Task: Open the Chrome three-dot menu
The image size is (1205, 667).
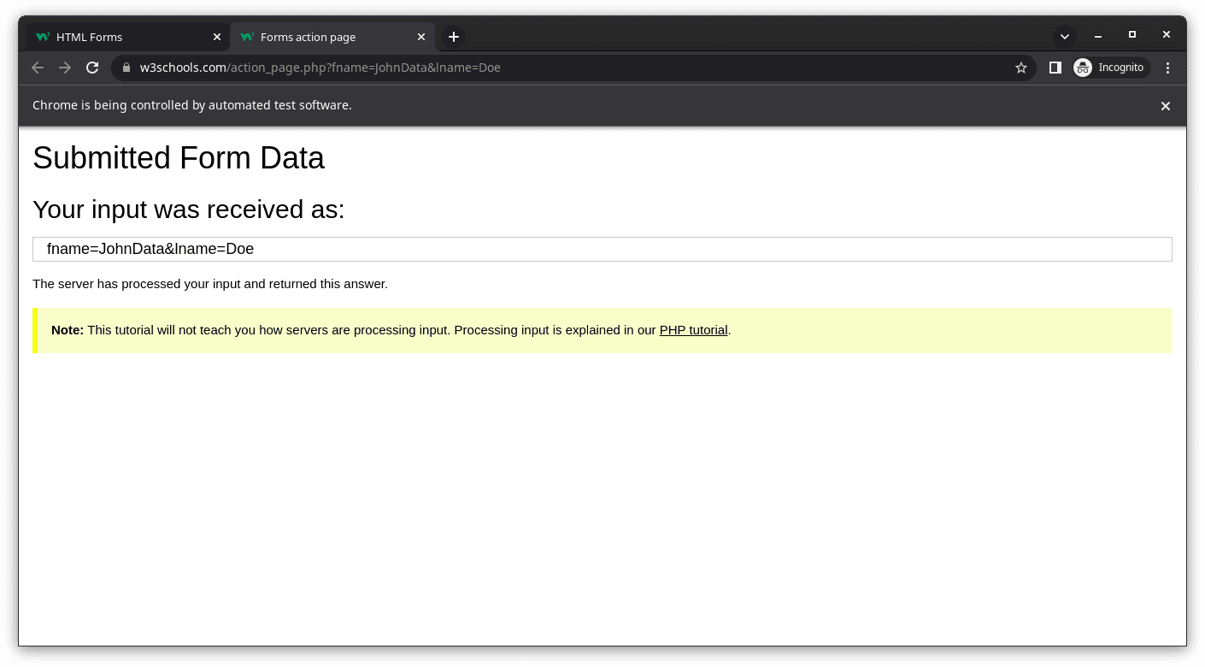Action: 1167,68
